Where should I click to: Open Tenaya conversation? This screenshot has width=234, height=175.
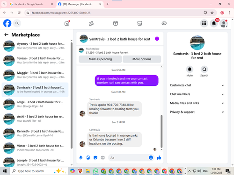(x=35, y=60)
